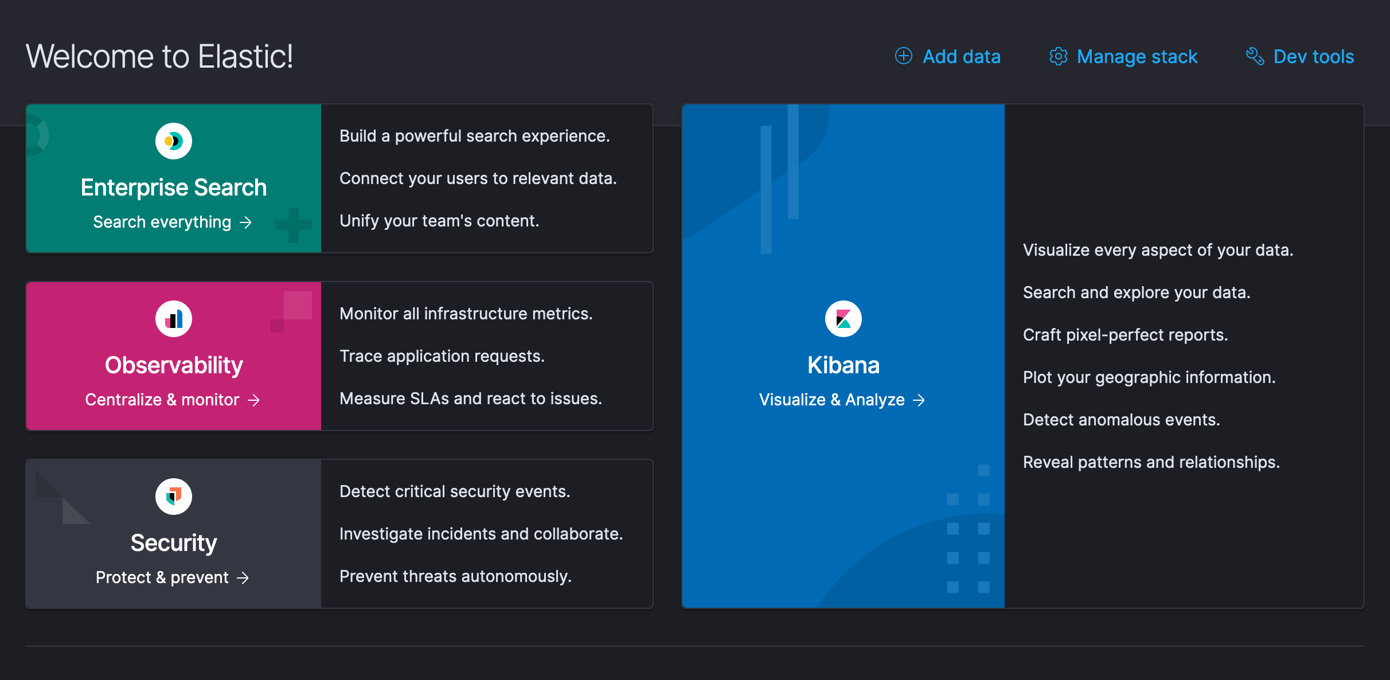Click the arrow next to Protect & prevent
This screenshot has width=1390, height=680.
[x=243, y=577]
